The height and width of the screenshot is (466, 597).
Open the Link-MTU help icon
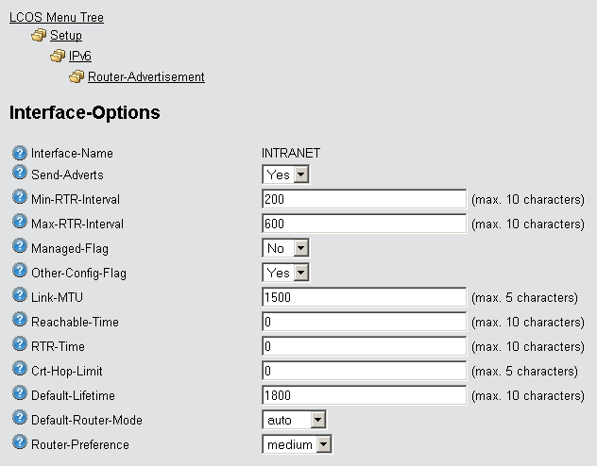coord(19,296)
